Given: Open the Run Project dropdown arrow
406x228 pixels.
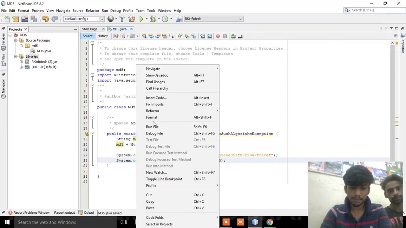Looking at the screenshot, I should pyautogui.click(x=146, y=19).
